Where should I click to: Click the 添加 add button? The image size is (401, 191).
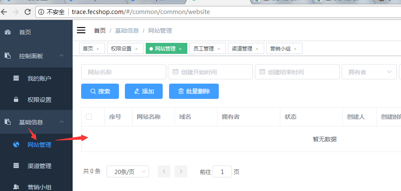point(144,91)
